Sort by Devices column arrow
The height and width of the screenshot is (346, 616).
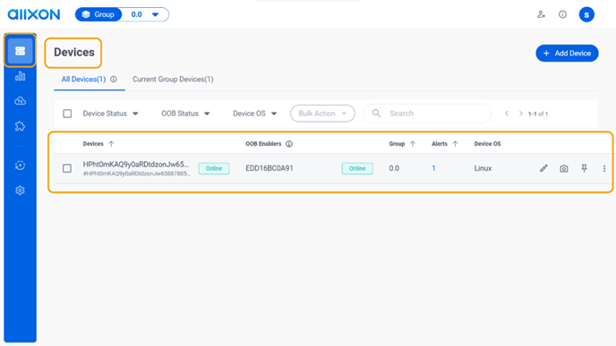point(111,144)
